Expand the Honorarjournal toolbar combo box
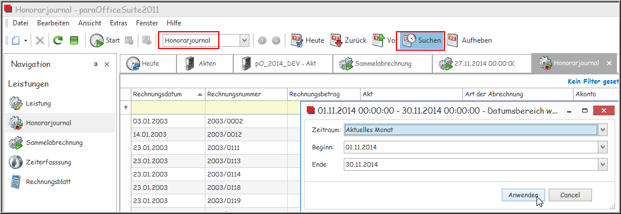The height and width of the screenshot is (214, 621). pyautogui.click(x=245, y=40)
